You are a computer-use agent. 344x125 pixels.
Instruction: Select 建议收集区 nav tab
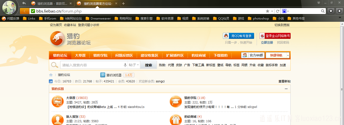[149, 55]
